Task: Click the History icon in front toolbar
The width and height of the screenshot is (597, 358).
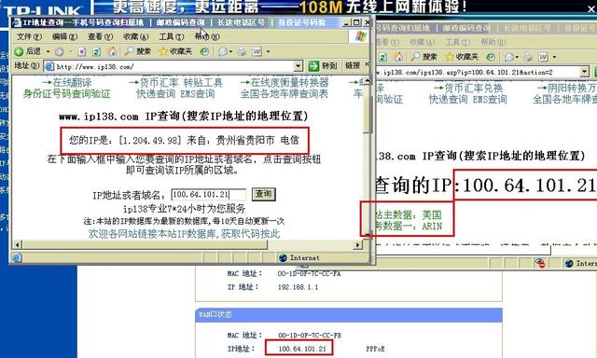Action: click(x=204, y=51)
